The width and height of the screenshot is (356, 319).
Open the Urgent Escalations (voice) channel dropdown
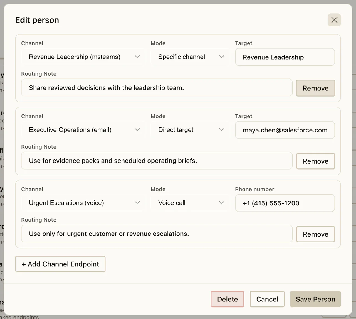(x=83, y=203)
